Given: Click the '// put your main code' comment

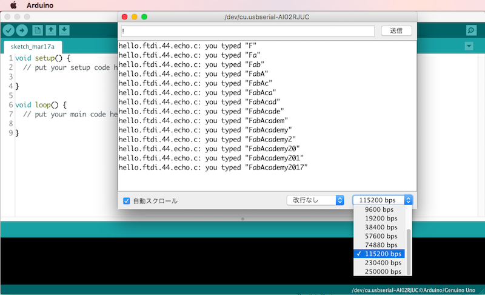Looking at the screenshot, I should [x=70, y=114].
